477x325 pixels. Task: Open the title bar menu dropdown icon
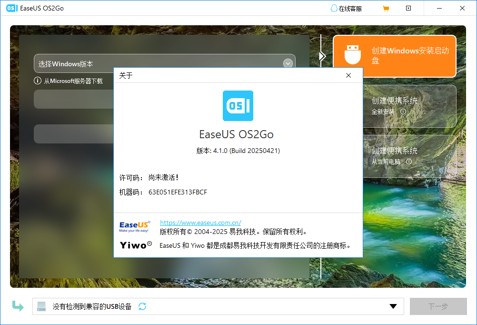pos(408,9)
